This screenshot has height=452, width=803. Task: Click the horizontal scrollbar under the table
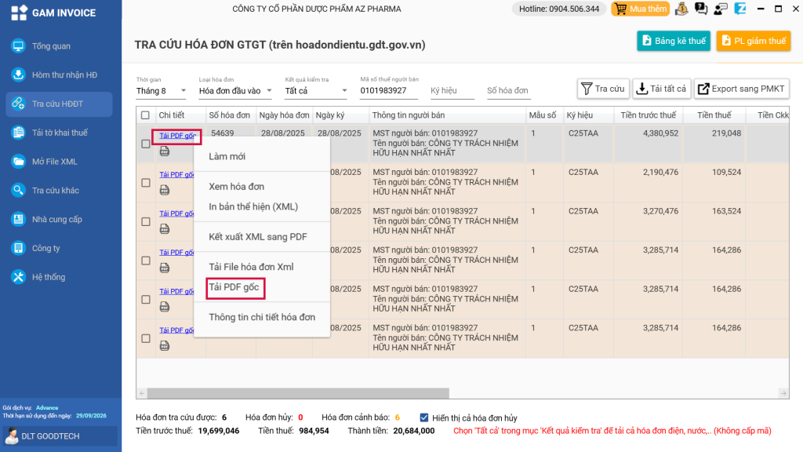[298, 393]
